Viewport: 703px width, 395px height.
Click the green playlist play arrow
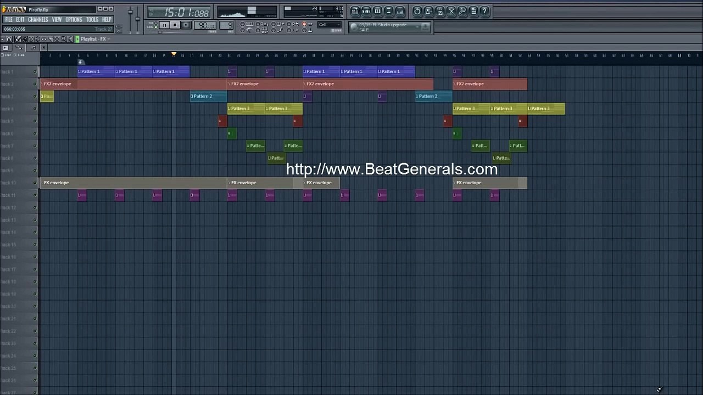pyautogui.click(x=77, y=39)
